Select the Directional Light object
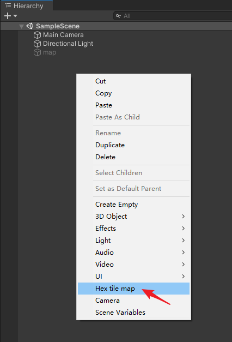Screen dimensions: 232x342 (x=68, y=44)
